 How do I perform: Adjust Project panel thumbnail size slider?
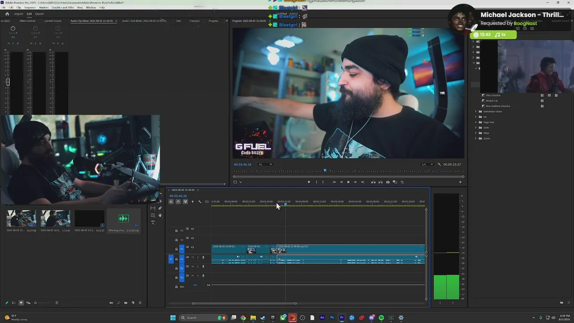coord(35,303)
